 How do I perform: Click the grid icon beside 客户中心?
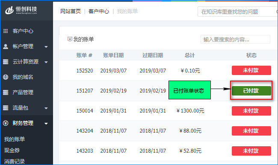point(6,31)
